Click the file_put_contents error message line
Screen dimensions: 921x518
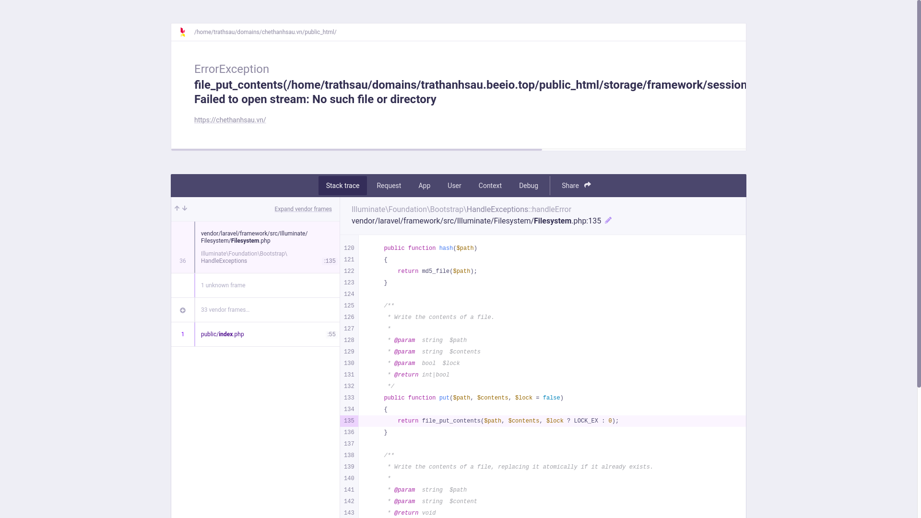470,85
